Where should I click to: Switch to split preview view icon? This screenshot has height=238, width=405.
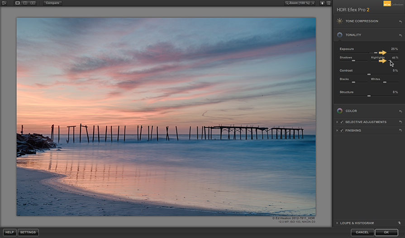tap(25, 3)
